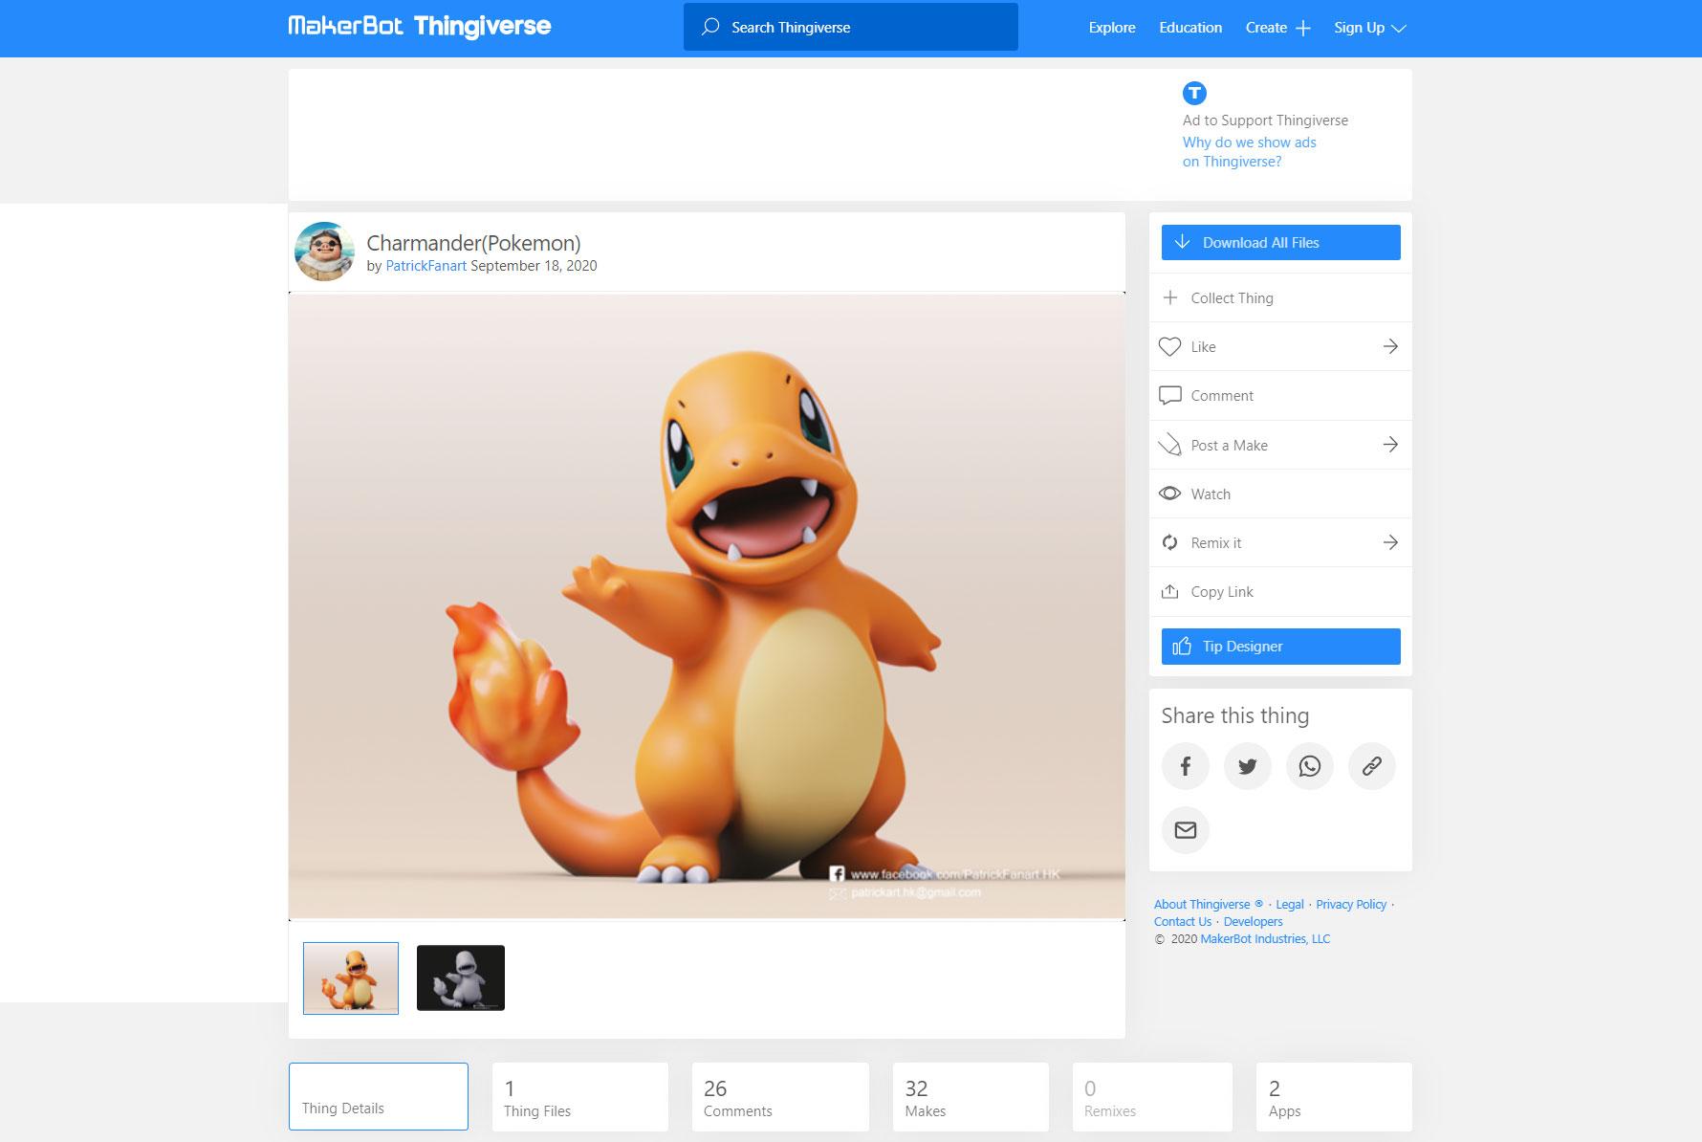This screenshot has height=1142, width=1702.
Task: Expand the Remix it arrow
Action: 1390,542
